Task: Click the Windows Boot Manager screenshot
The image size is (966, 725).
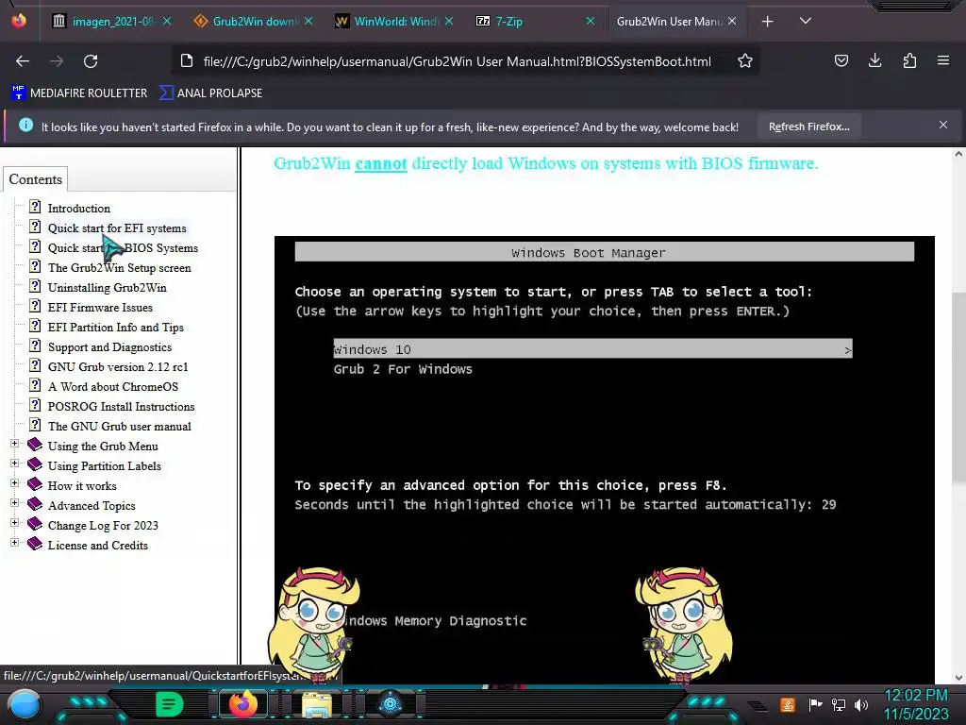Action: click(605, 460)
